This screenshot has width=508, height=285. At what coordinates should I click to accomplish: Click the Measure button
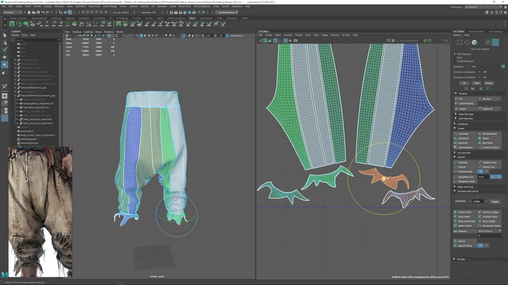(465, 231)
